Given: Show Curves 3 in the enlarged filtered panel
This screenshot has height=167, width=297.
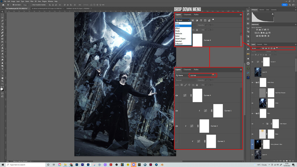Looking at the screenshot, I should click(x=177, y=141).
